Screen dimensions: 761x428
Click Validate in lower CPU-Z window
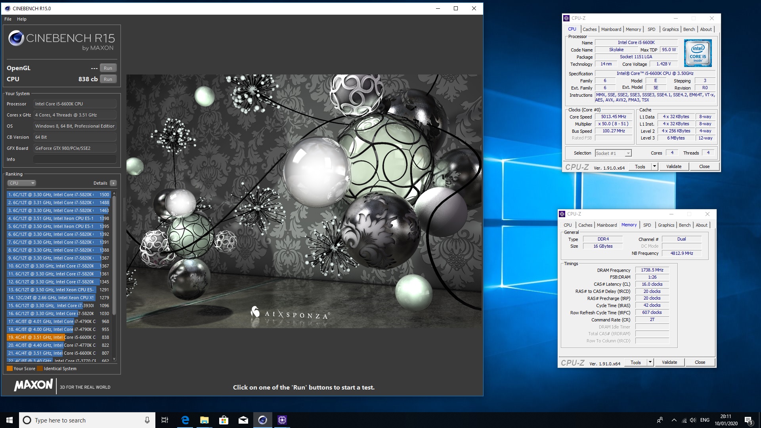(x=669, y=363)
